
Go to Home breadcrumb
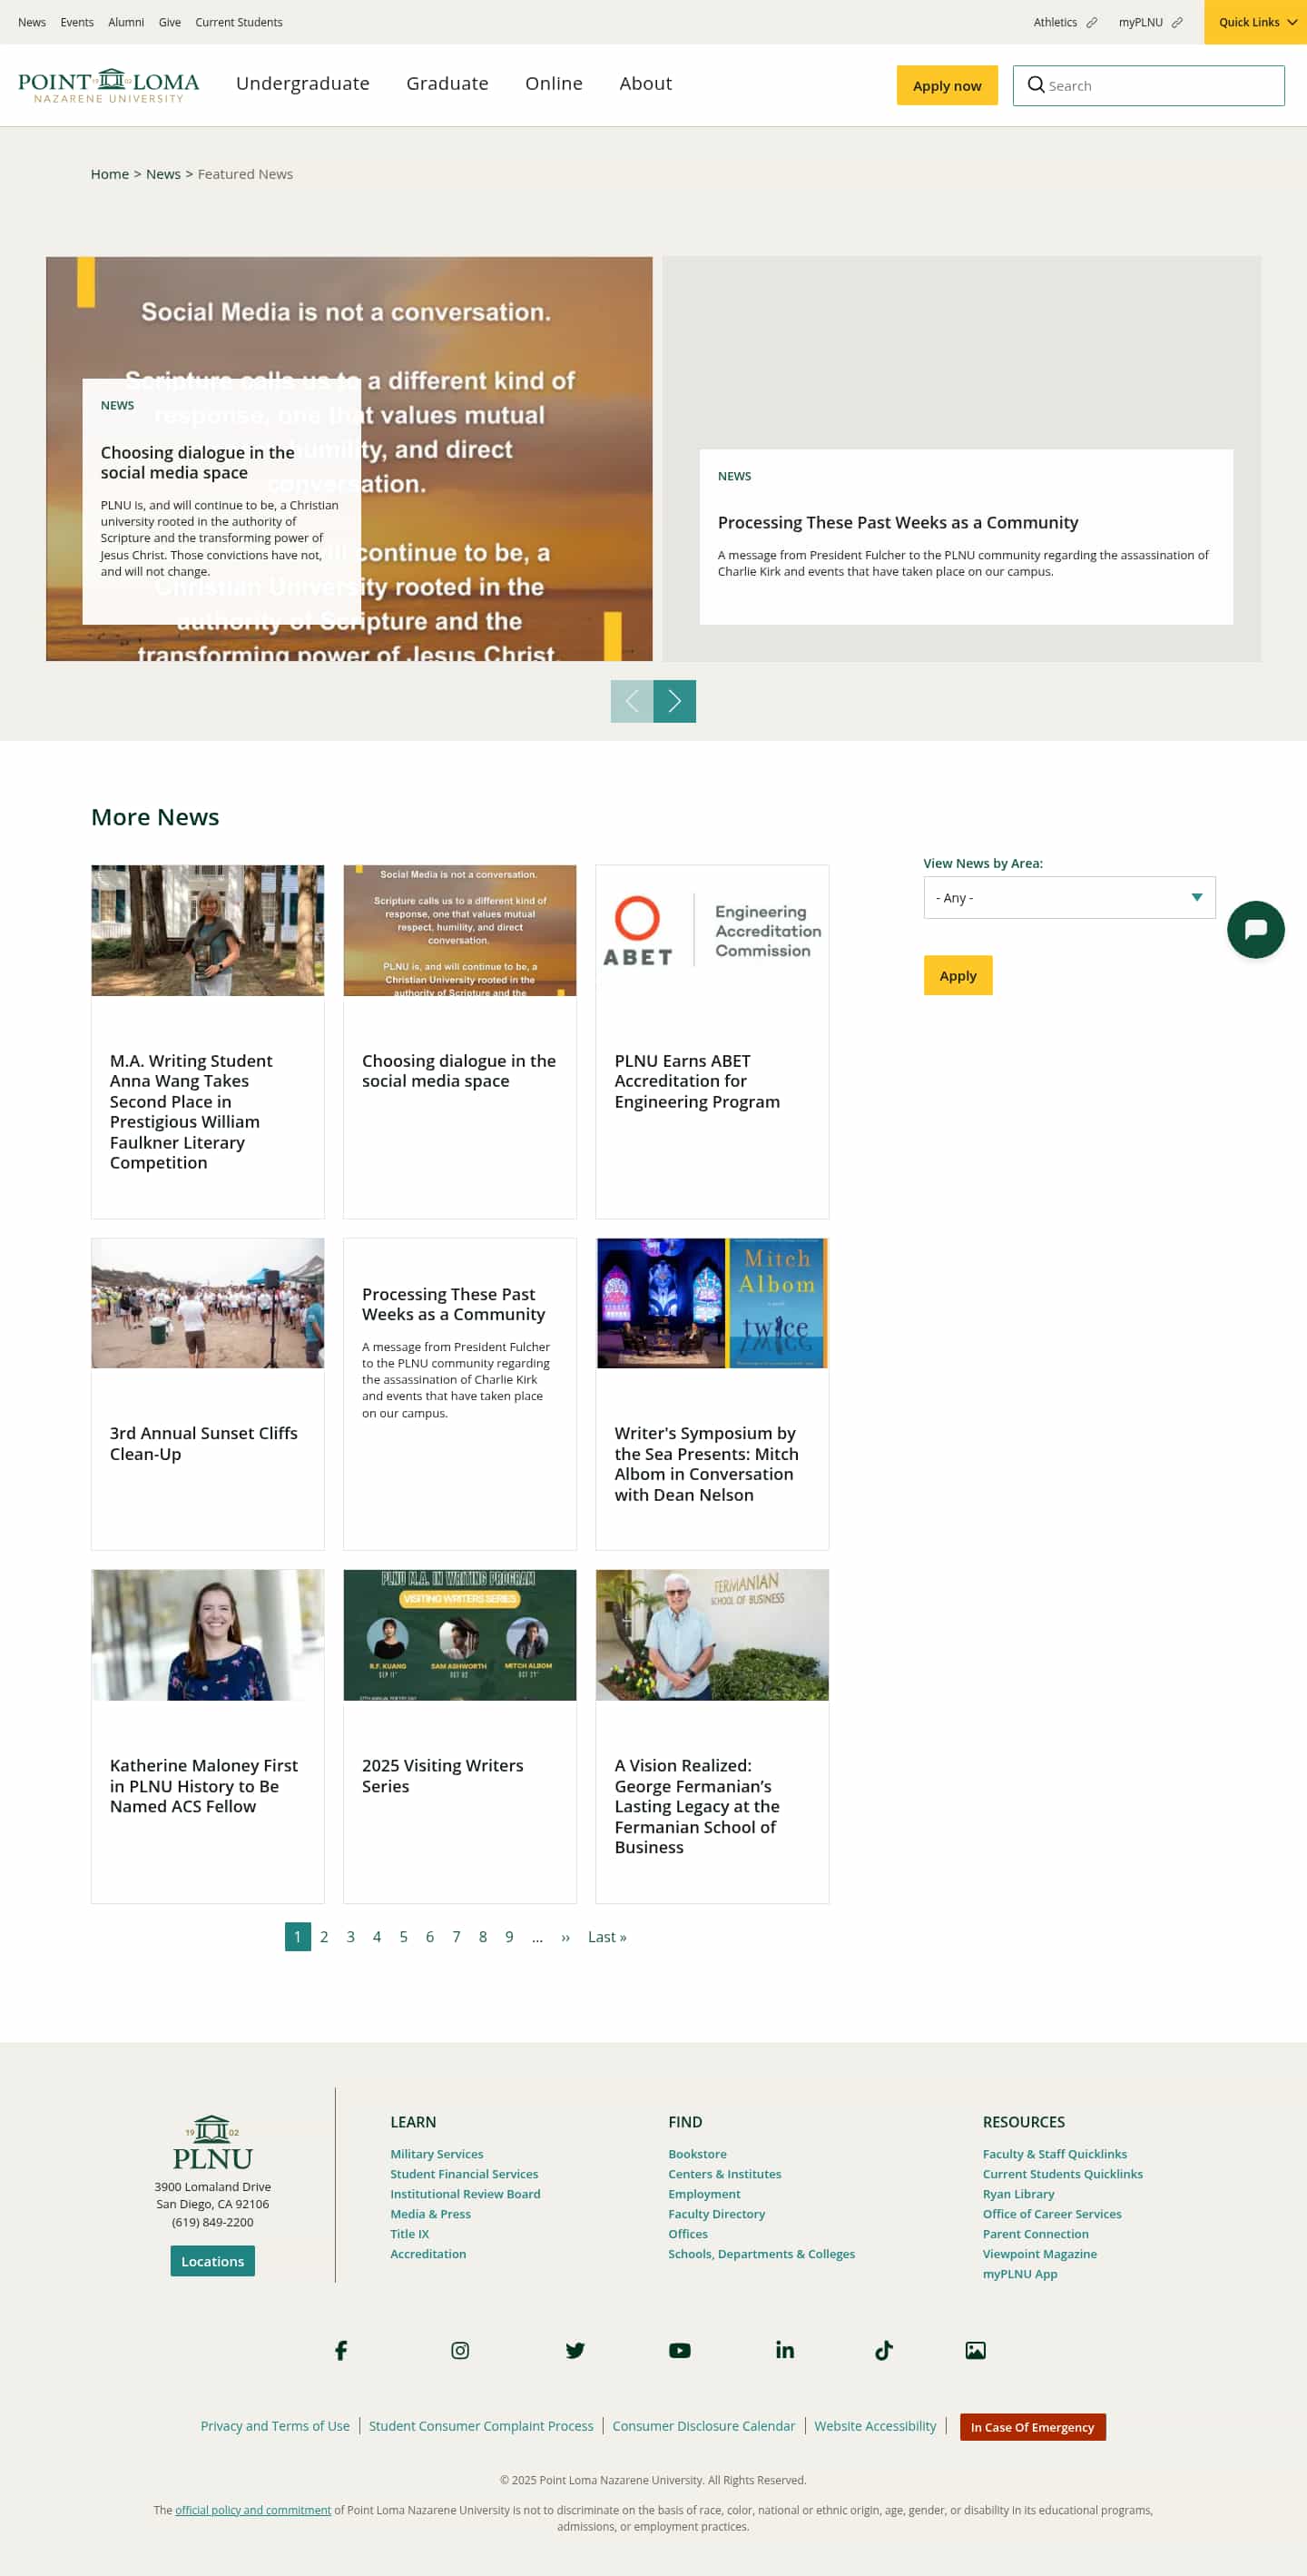110,174
